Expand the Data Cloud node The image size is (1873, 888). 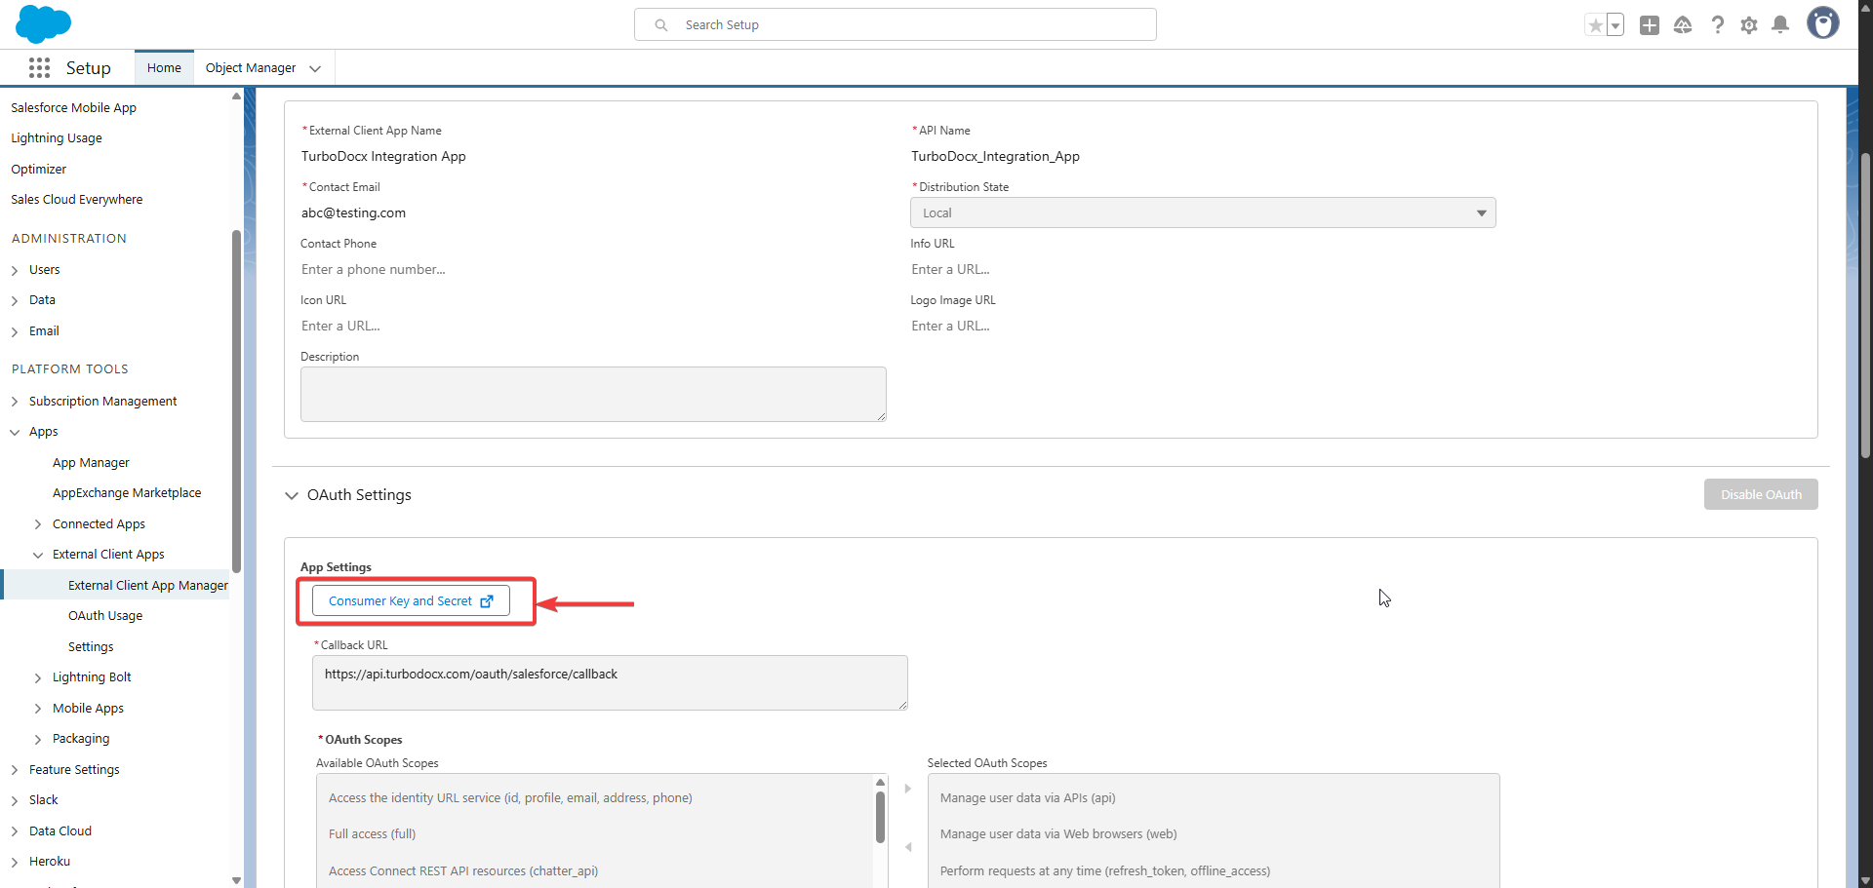(x=15, y=831)
